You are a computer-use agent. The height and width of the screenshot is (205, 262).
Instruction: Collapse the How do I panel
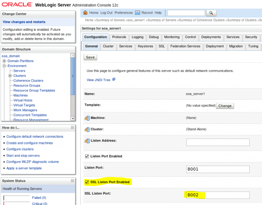point(72,128)
